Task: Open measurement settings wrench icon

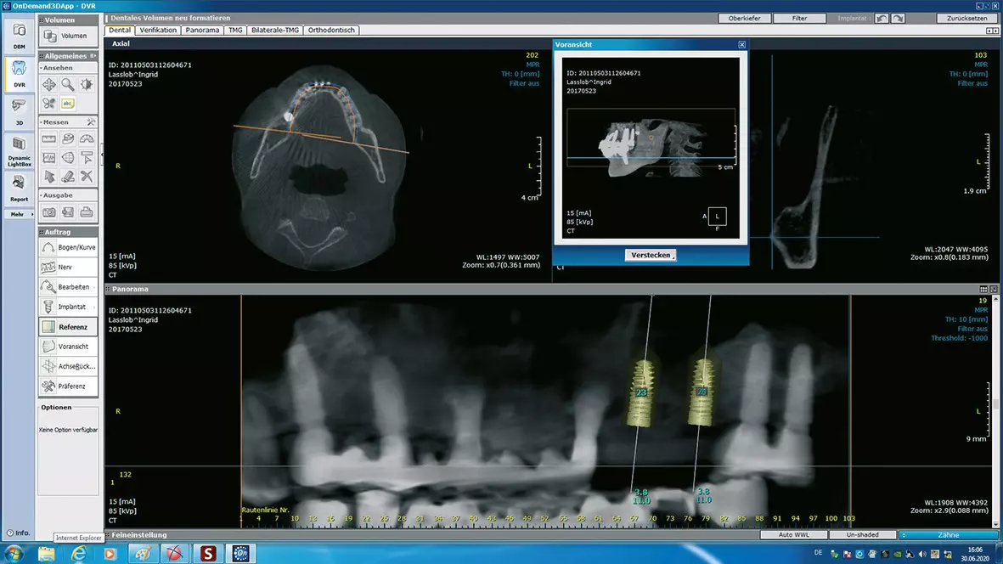Action: click(x=91, y=121)
